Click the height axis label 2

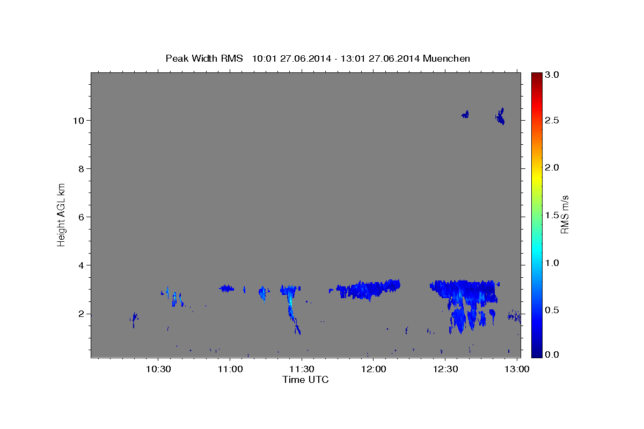(x=82, y=314)
